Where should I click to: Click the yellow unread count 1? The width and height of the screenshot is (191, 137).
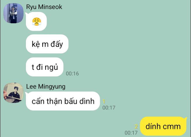pos(104,101)
